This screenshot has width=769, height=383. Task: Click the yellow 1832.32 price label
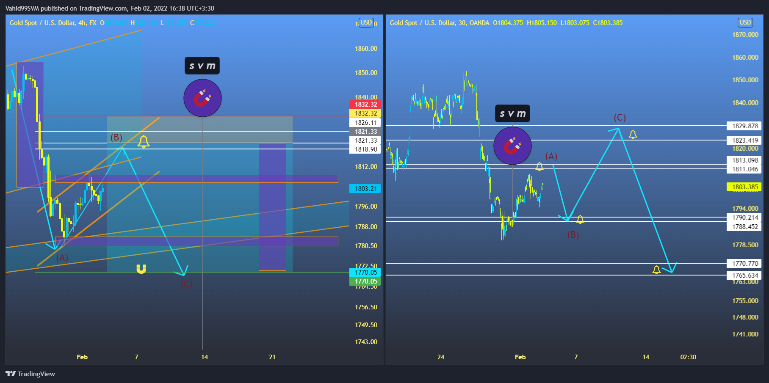point(365,113)
